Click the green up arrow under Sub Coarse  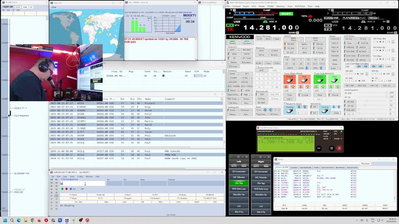click(323, 87)
